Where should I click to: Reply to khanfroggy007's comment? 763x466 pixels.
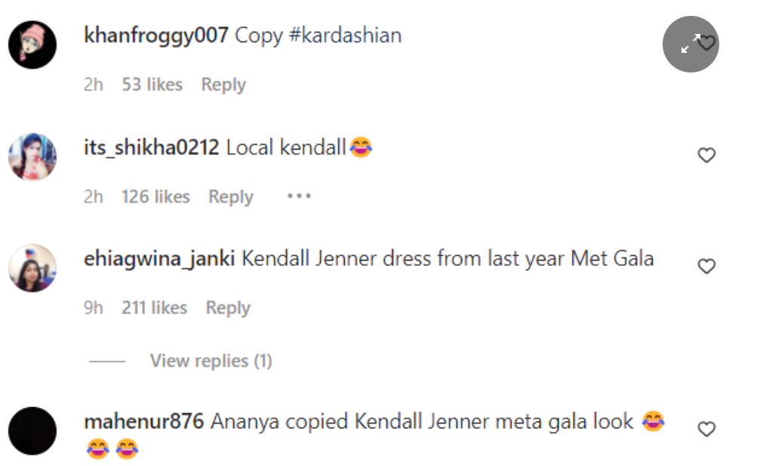223,85
